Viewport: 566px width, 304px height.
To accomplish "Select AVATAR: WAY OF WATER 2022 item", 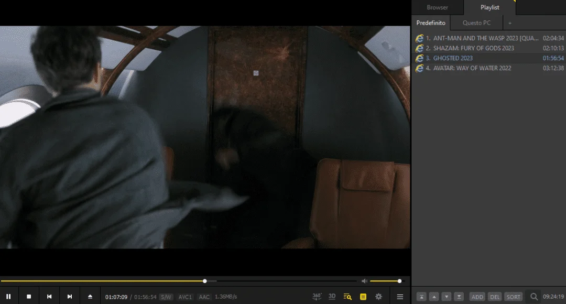I will [x=489, y=68].
